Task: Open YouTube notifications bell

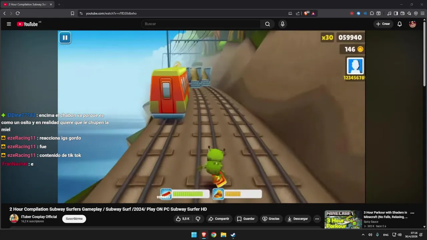Action: [x=400, y=24]
